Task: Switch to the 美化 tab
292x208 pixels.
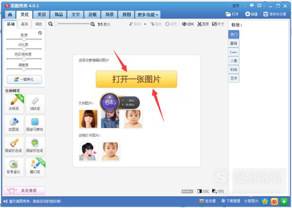Action: [25, 14]
